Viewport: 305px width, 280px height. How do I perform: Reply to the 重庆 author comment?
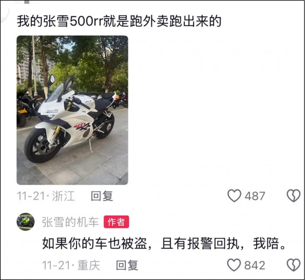pyautogui.click(x=127, y=265)
